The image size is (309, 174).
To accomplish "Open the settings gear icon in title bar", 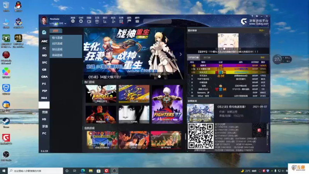I will (257, 16).
